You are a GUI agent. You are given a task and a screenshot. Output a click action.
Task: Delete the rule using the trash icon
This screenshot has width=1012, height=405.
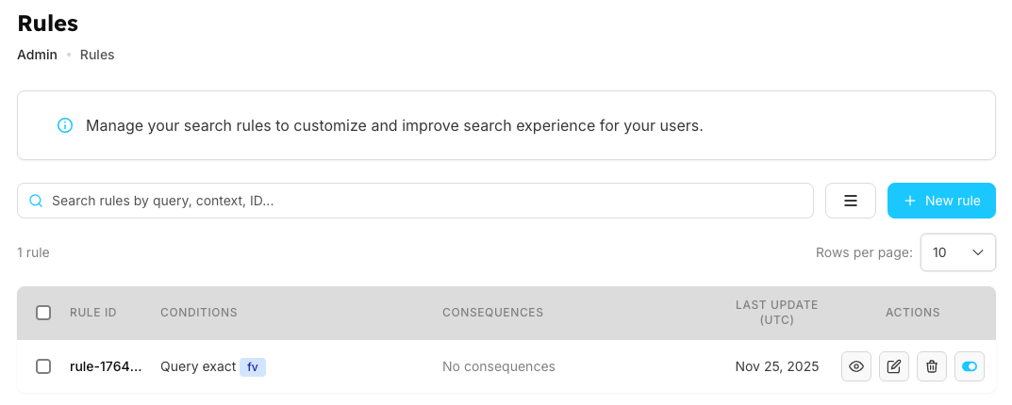point(932,366)
